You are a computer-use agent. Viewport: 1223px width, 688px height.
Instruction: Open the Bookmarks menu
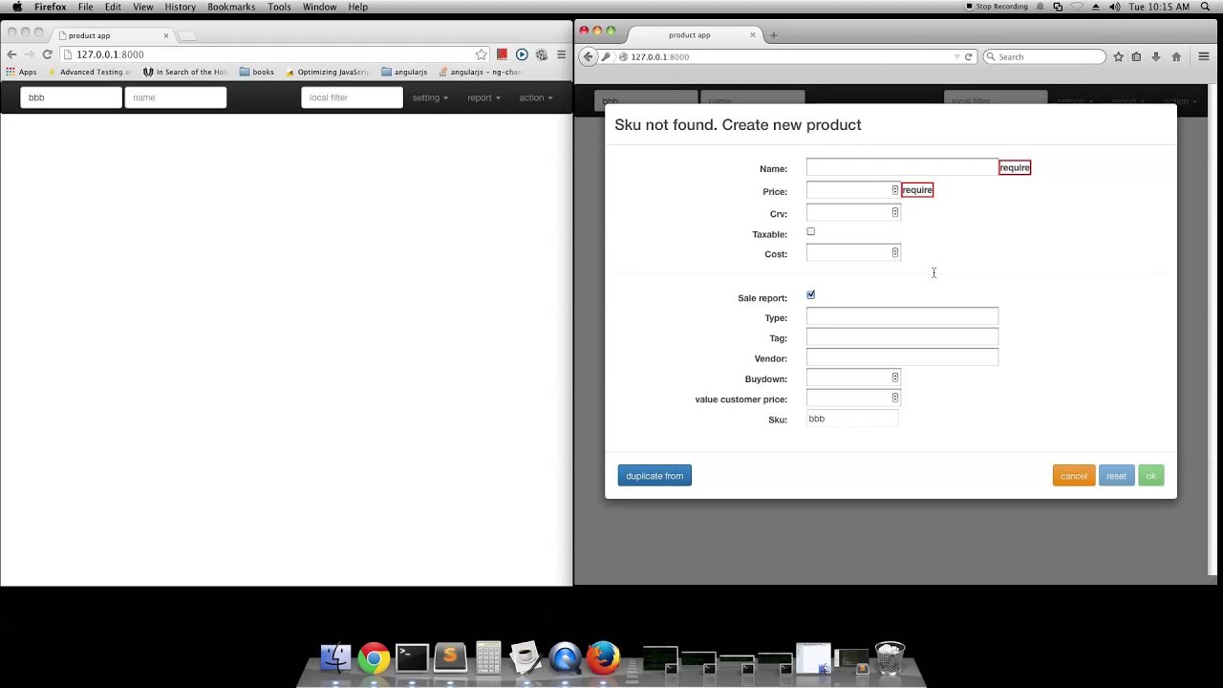click(x=231, y=7)
